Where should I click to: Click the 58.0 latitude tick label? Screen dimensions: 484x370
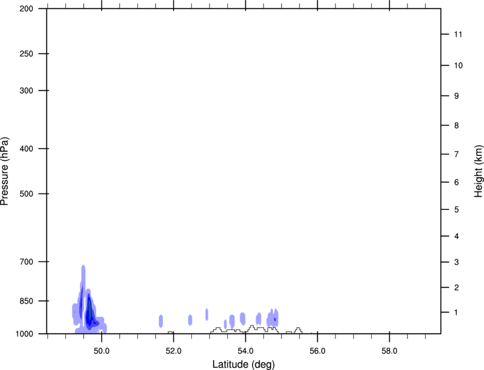[389, 351]
